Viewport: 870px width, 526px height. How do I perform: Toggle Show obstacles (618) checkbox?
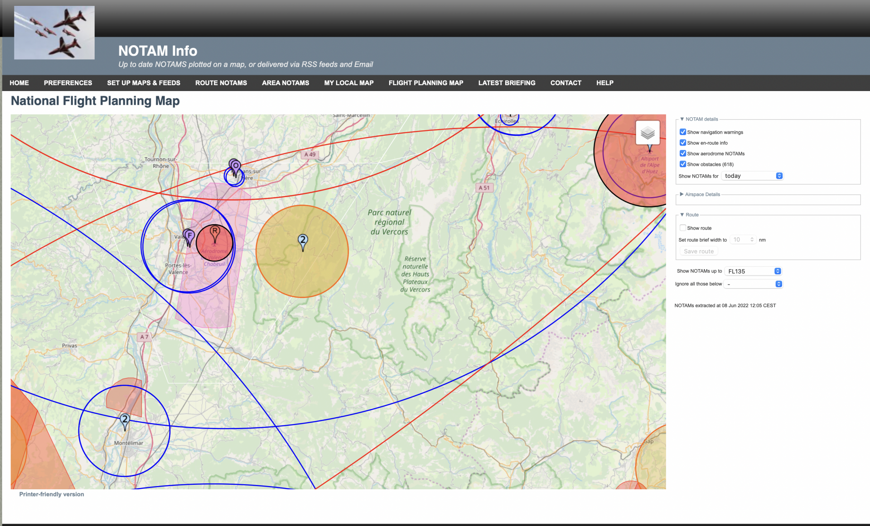coord(682,164)
